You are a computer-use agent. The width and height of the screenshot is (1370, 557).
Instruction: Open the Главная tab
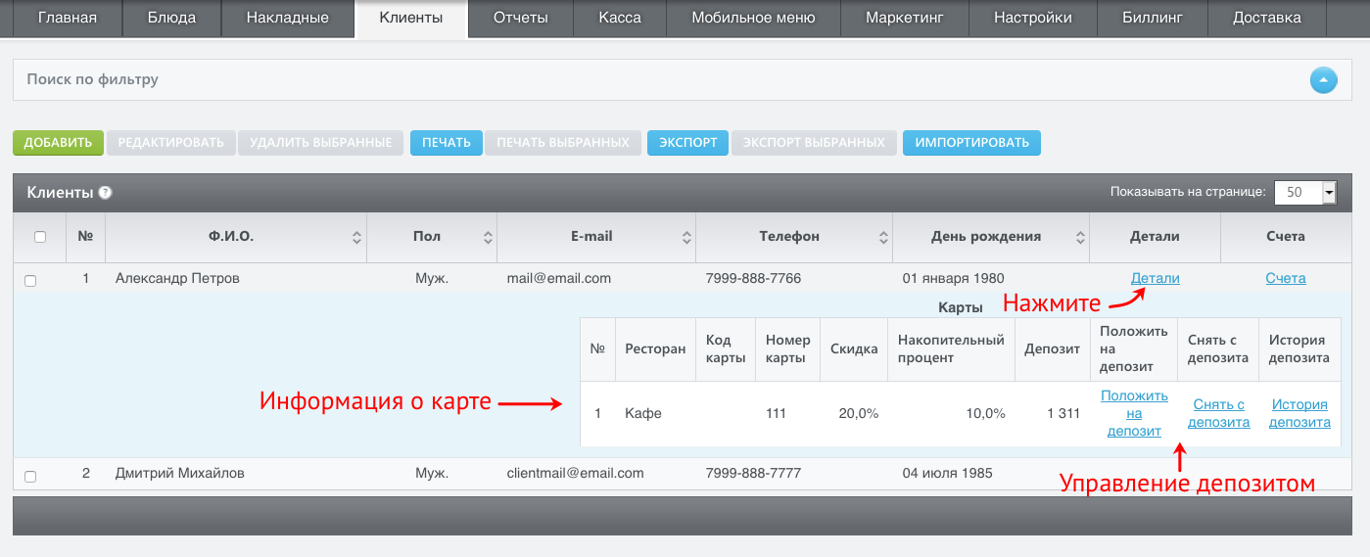[x=68, y=18]
